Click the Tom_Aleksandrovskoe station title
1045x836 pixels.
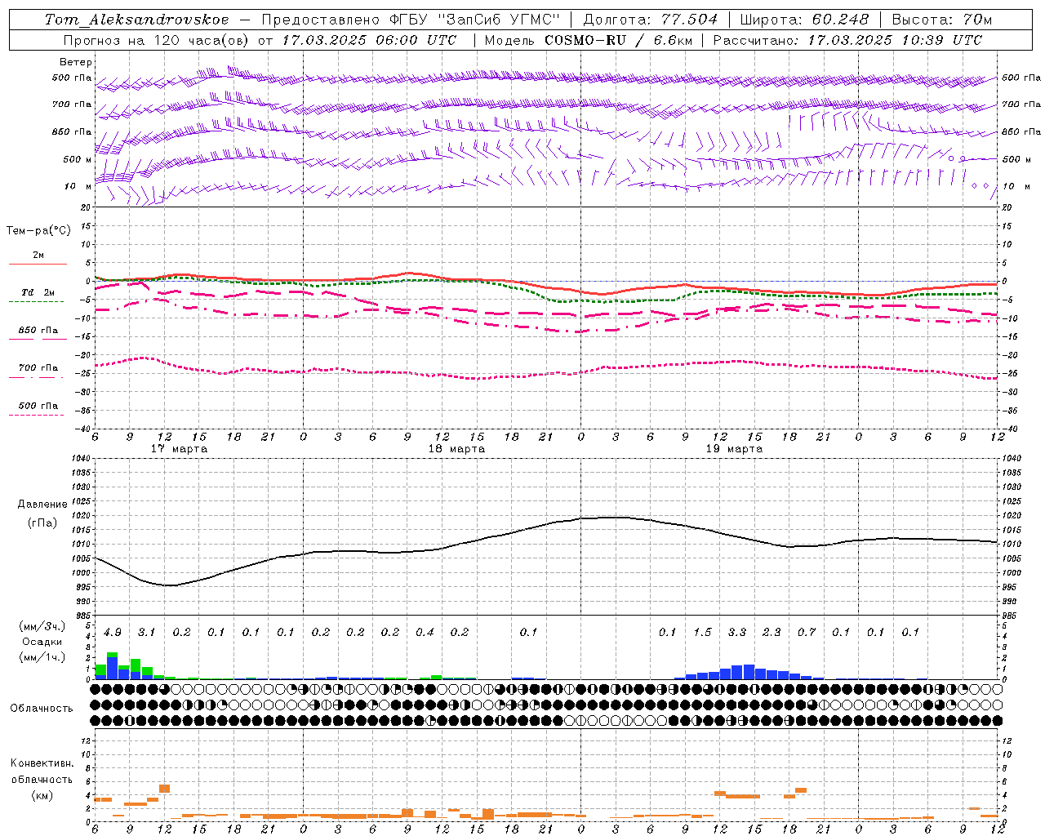coord(136,20)
